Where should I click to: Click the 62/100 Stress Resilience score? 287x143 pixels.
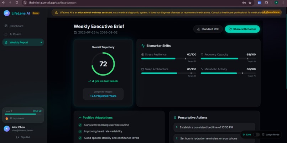click(x=192, y=55)
